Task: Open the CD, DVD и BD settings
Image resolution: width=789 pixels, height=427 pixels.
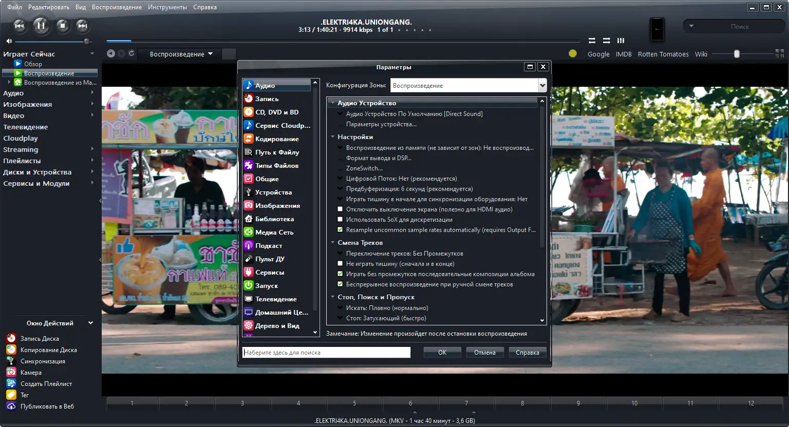Action: 277,112
